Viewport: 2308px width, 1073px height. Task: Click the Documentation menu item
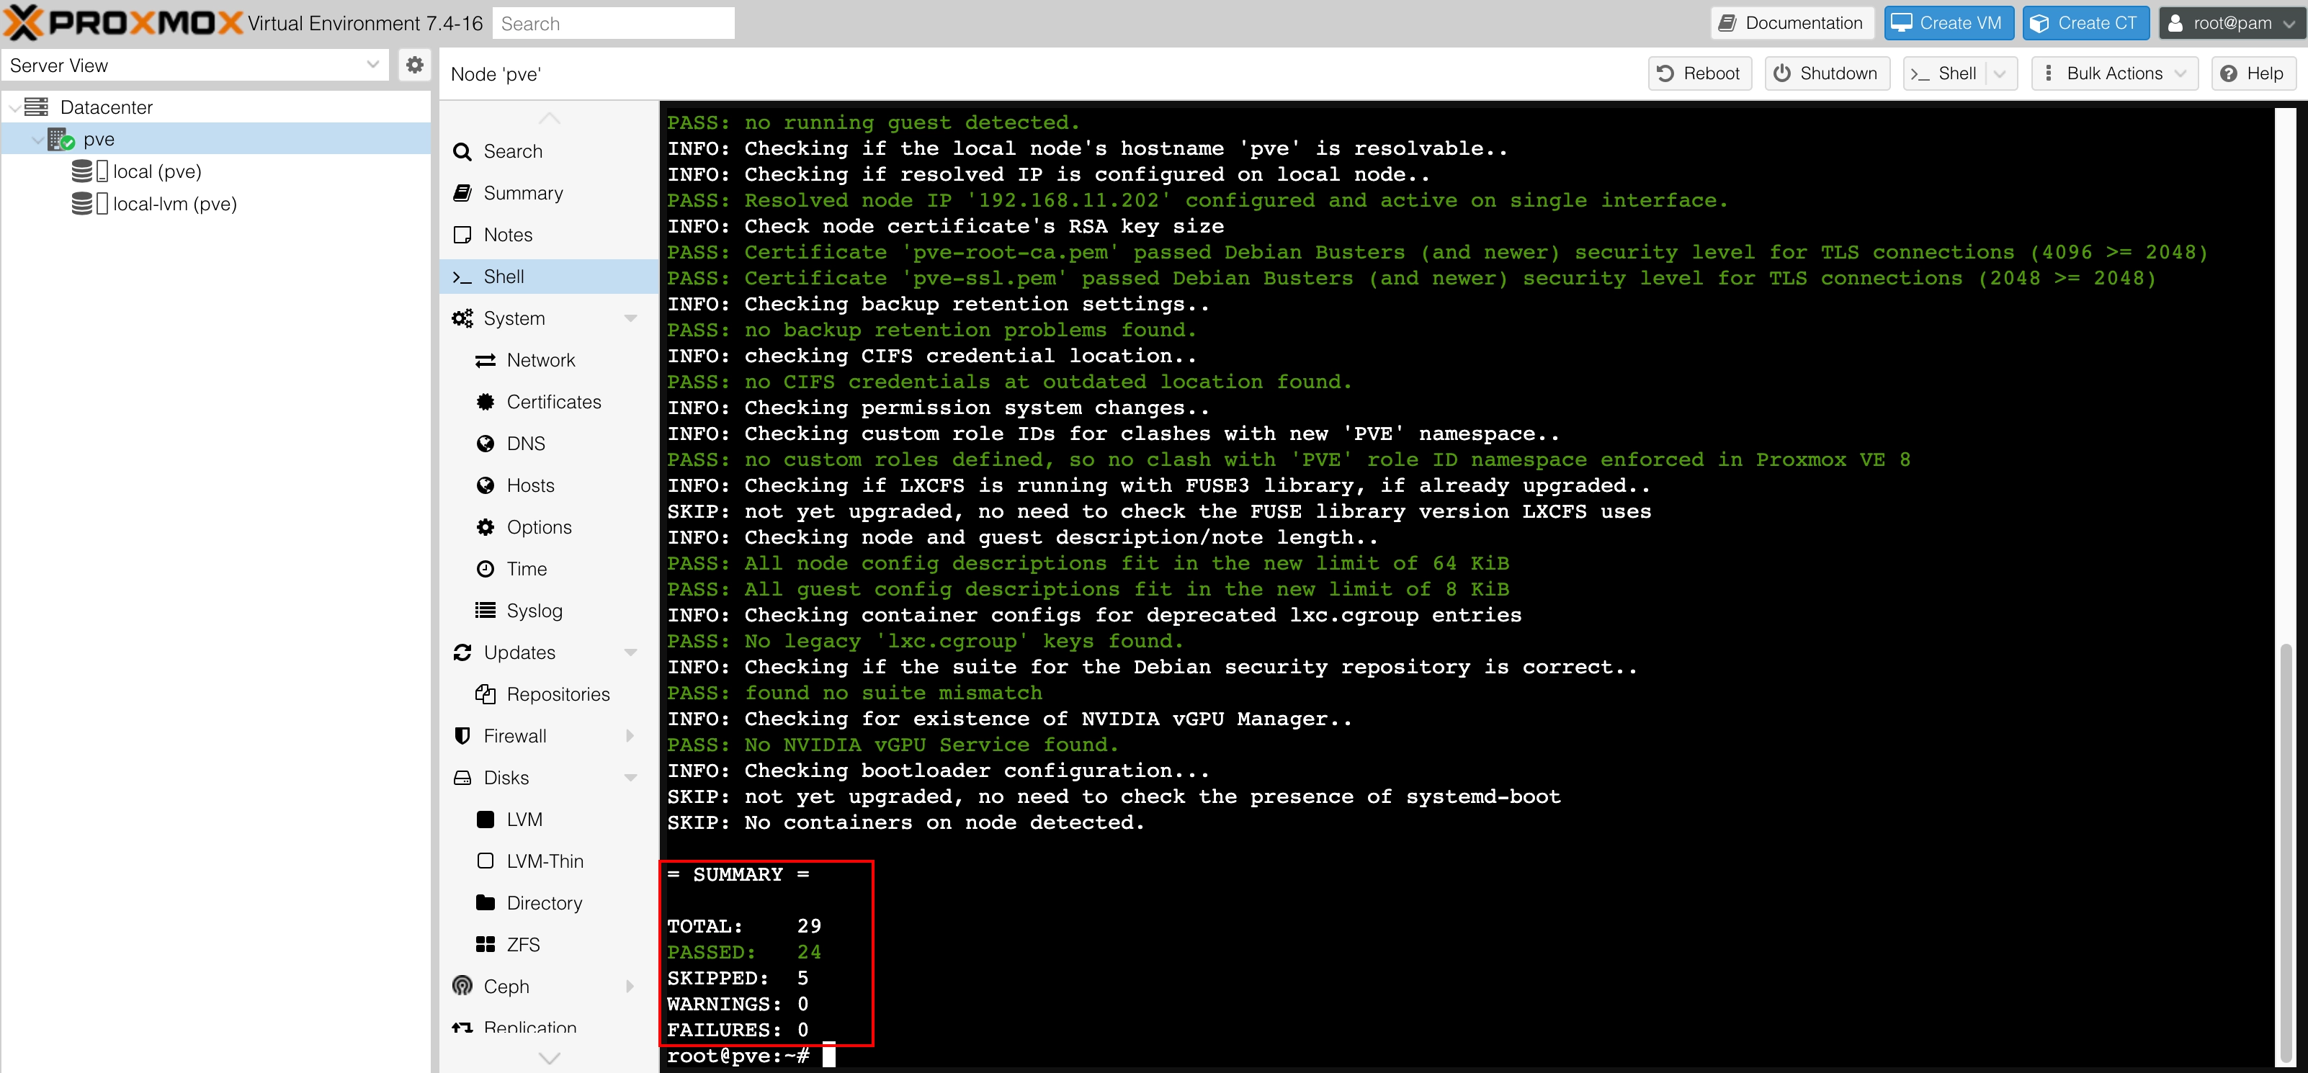(x=1790, y=24)
